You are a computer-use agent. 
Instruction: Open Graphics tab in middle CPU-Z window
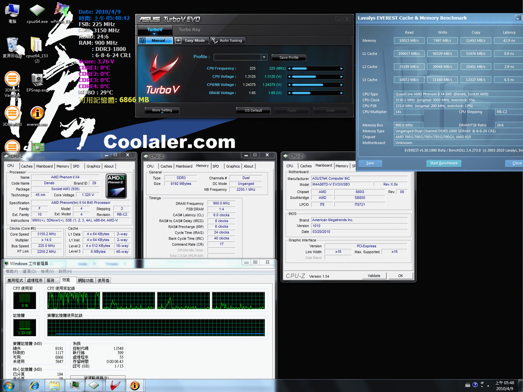(233, 166)
